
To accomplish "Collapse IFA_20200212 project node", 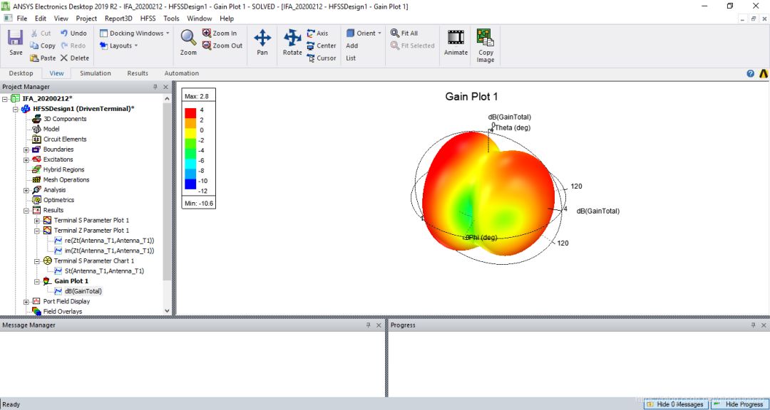I will click(x=5, y=98).
